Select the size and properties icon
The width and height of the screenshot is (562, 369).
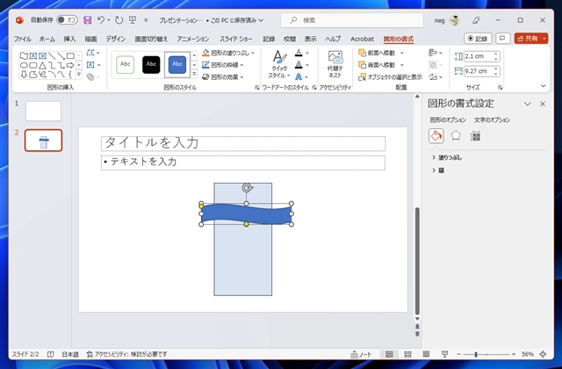click(475, 136)
